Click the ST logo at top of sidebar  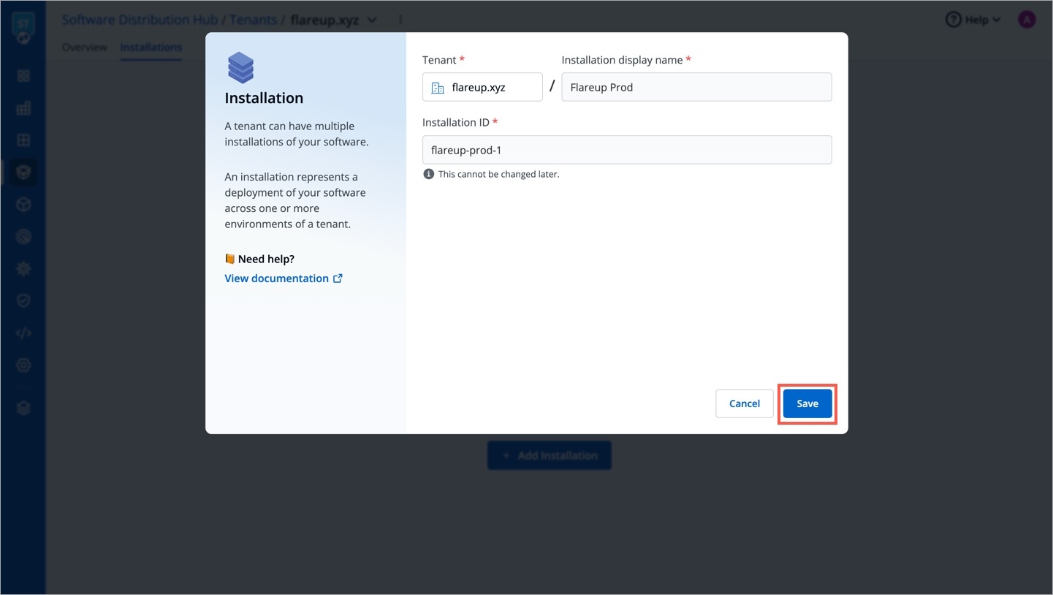click(23, 22)
